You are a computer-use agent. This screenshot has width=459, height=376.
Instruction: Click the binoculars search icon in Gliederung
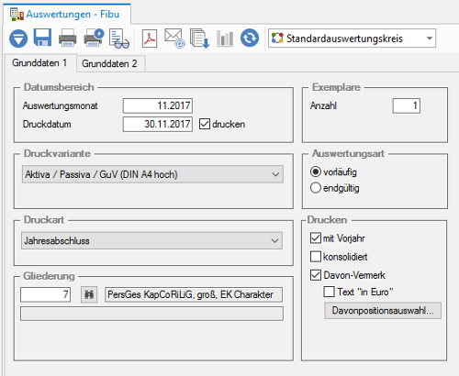click(x=89, y=294)
